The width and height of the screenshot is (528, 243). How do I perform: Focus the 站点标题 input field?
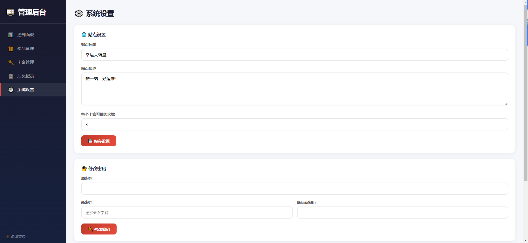coord(294,55)
